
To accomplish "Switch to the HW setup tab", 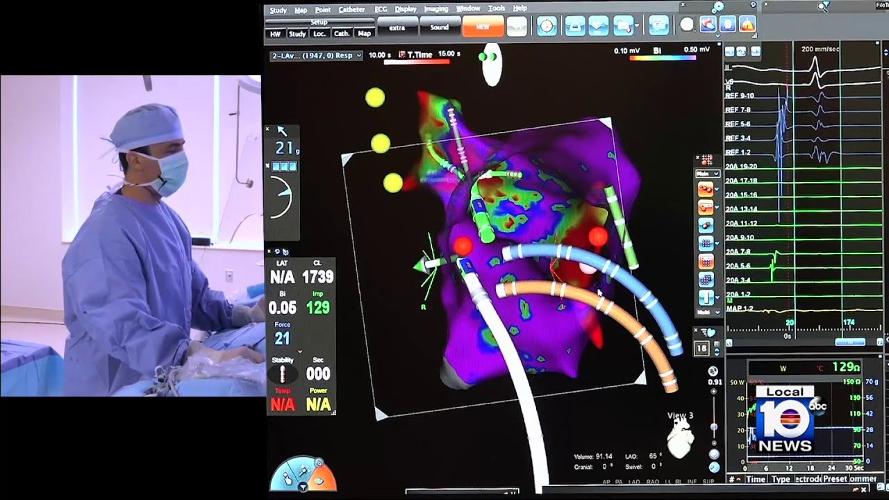I will click(276, 33).
